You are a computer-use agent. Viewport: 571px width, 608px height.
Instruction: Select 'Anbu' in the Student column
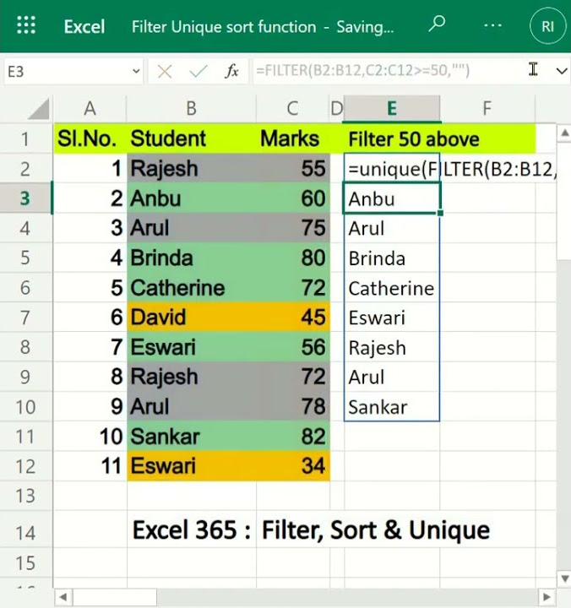coord(191,198)
